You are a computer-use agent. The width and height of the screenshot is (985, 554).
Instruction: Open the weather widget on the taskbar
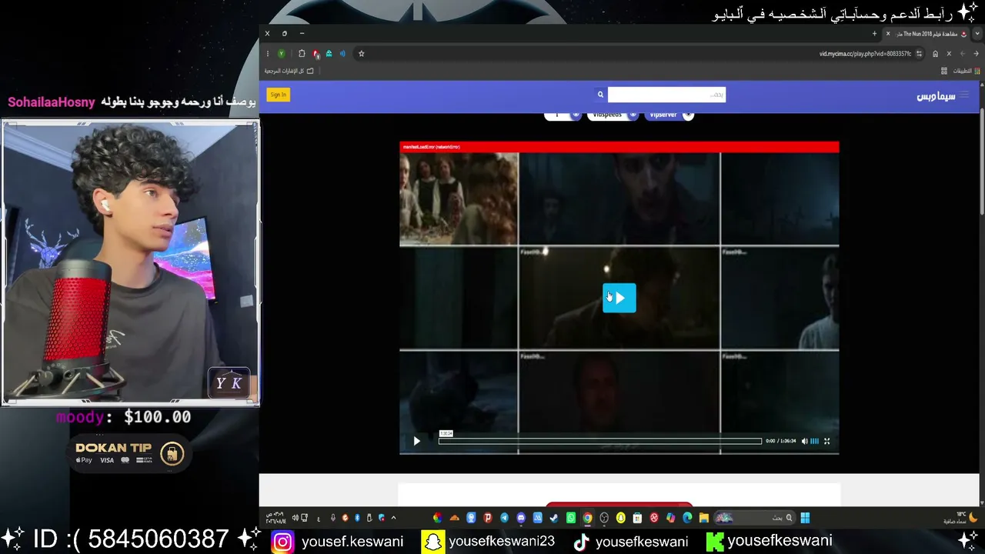pyautogui.click(x=962, y=518)
